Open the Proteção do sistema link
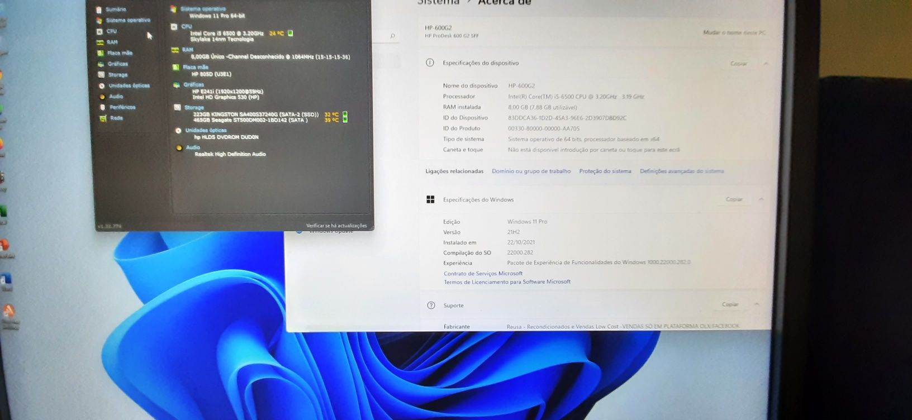Screen dimensions: 912x420 pos(605,171)
